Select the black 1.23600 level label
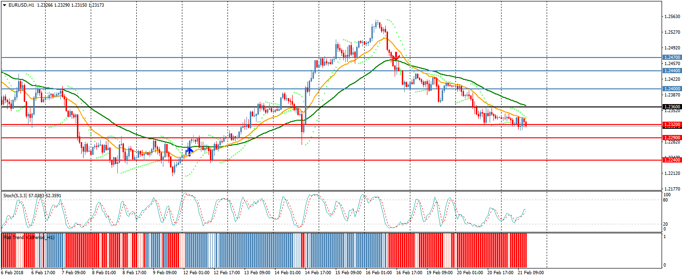The width and height of the screenshot is (682, 278). [x=672, y=107]
